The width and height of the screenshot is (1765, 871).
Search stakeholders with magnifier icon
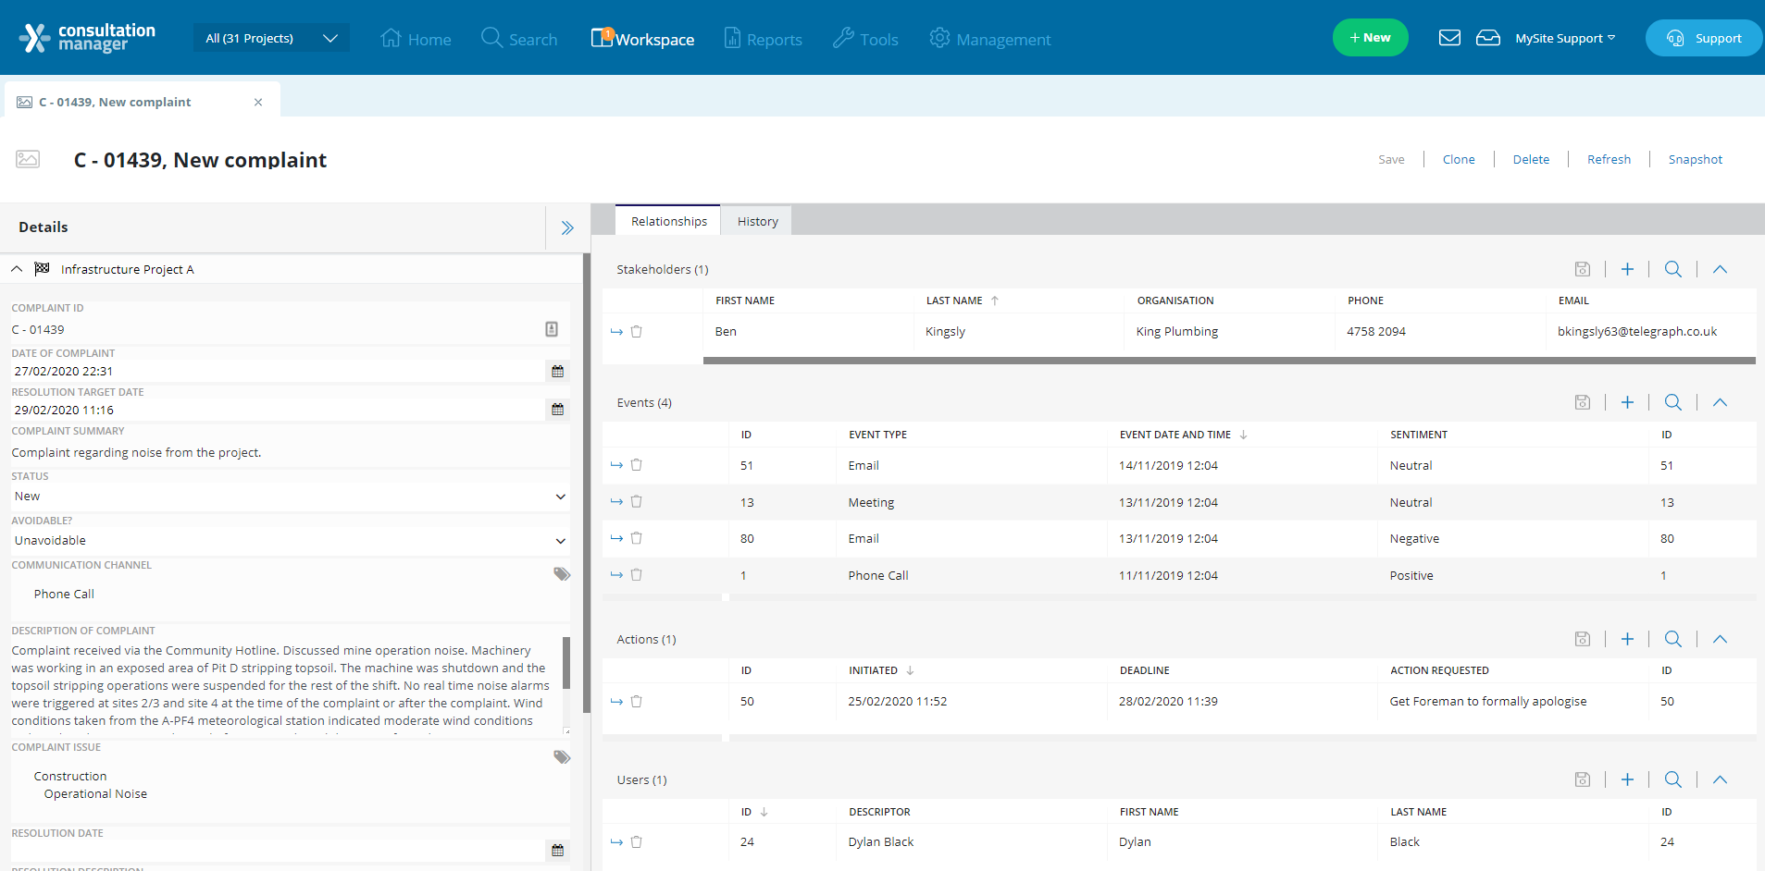point(1673,269)
